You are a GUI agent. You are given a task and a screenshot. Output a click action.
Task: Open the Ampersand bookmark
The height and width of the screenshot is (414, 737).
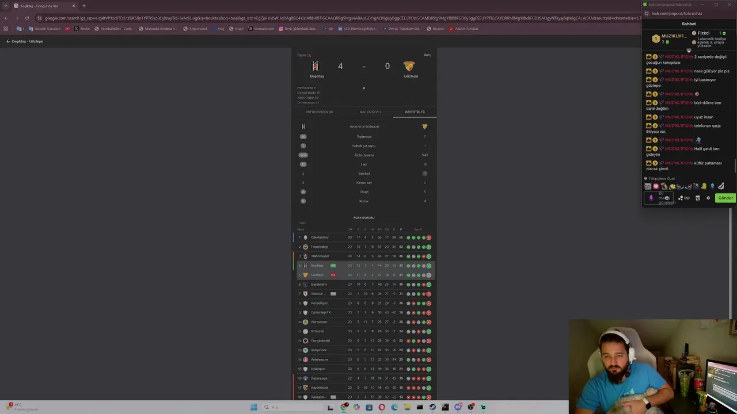click(195, 28)
